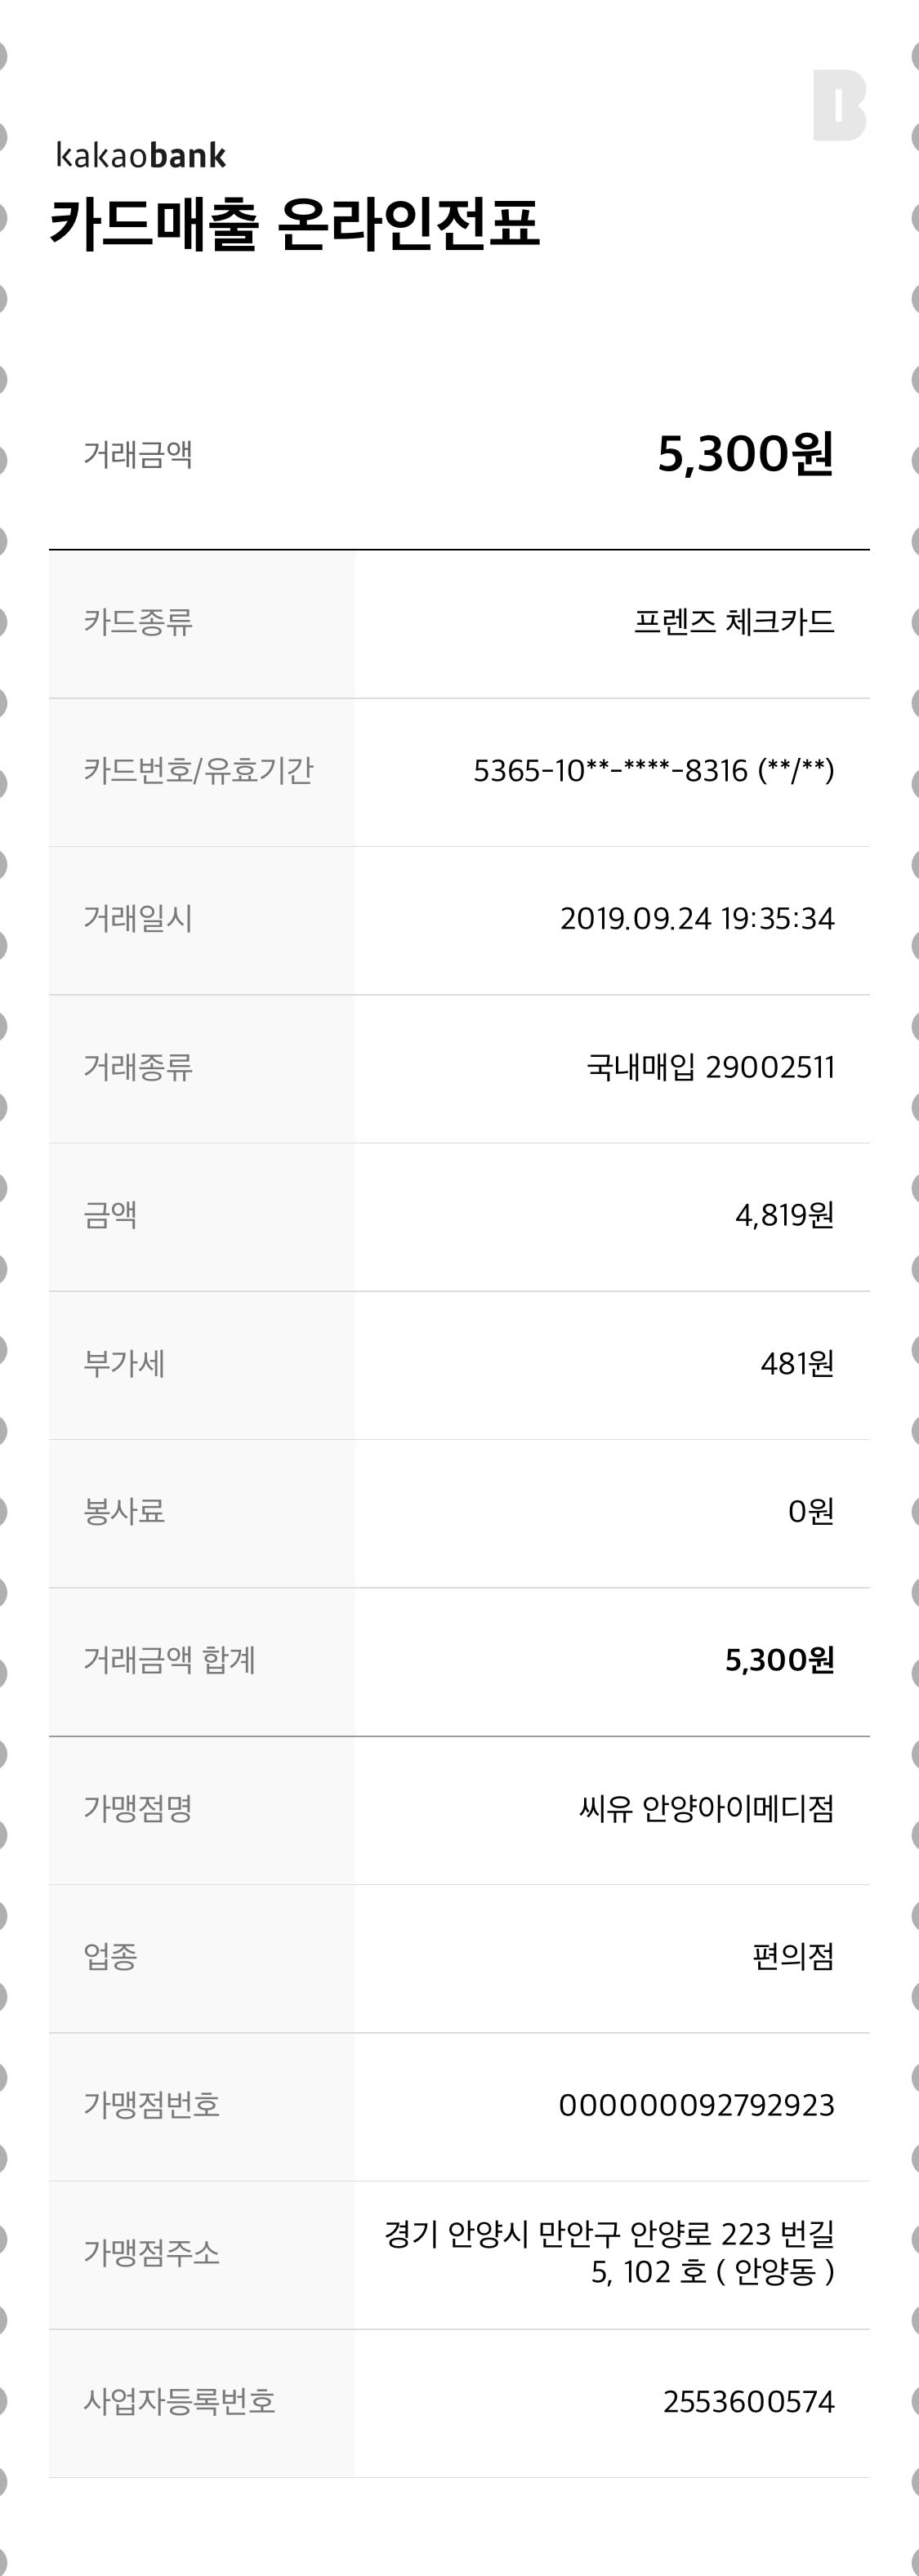Click the 가맹점주소 row label

(151, 2253)
